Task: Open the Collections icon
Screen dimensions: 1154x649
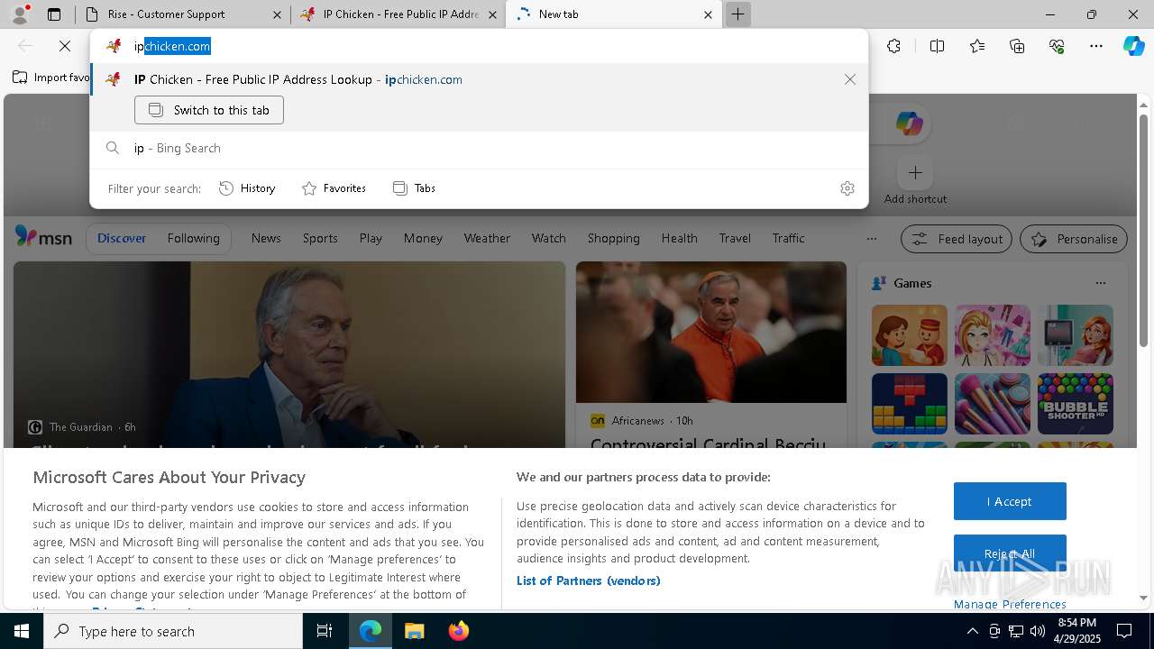Action: 1017,46
